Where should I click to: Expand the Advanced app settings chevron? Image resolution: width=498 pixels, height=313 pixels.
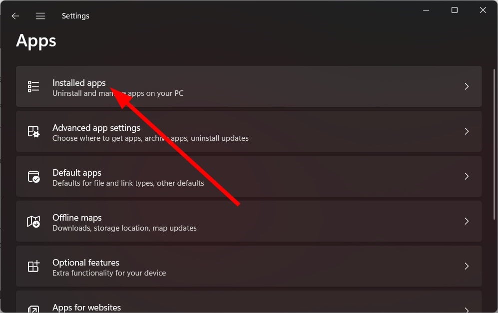pyautogui.click(x=467, y=131)
